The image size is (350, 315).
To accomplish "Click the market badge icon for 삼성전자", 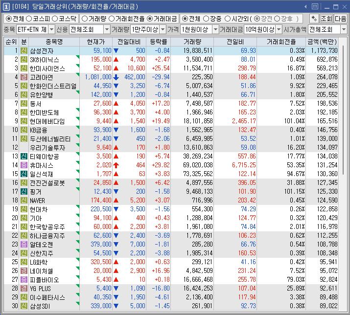I will coord(24,51).
